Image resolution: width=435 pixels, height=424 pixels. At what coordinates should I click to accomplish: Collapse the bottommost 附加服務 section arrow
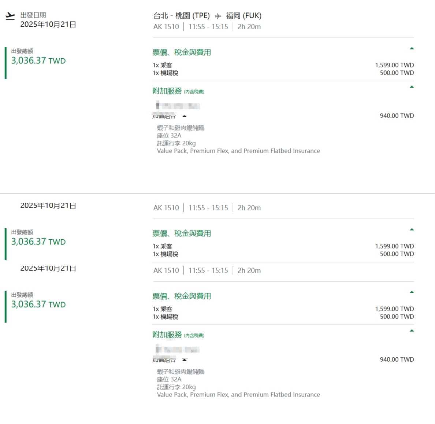point(412,331)
